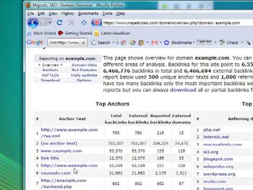This screenshot has height=190, width=253.
Task: Click the Firefox Back navigation button
Action: pos(33,23)
